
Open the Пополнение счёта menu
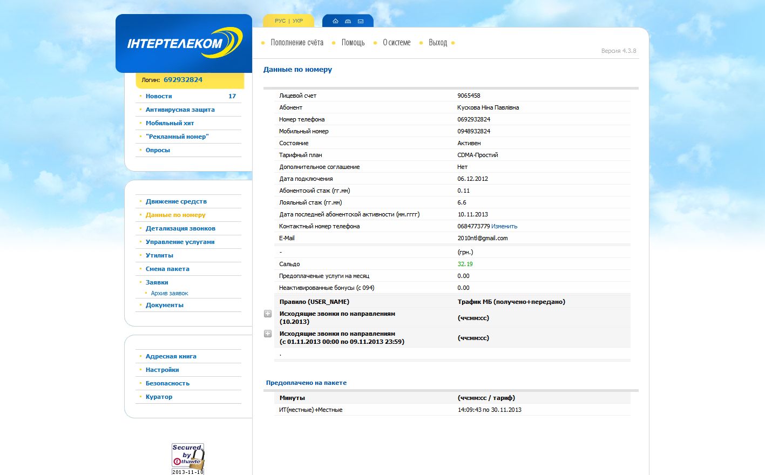[297, 43]
